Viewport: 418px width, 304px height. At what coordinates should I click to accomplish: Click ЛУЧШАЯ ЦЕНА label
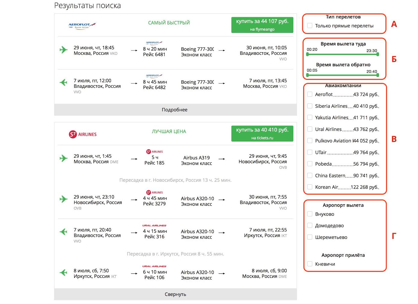tap(169, 132)
